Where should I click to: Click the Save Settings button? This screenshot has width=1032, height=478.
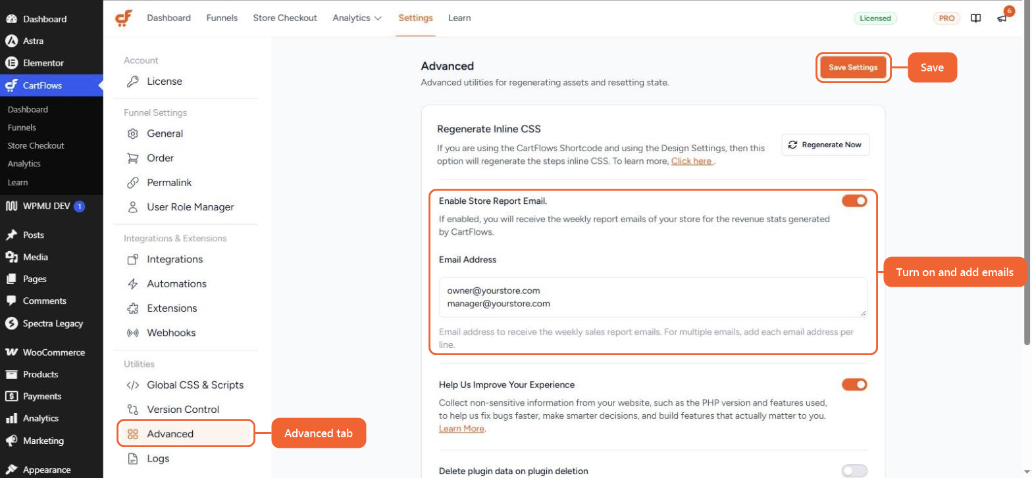[853, 67]
